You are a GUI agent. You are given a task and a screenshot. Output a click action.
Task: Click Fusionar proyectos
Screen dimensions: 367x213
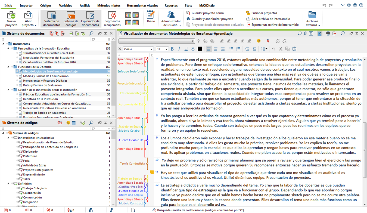[264, 13]
